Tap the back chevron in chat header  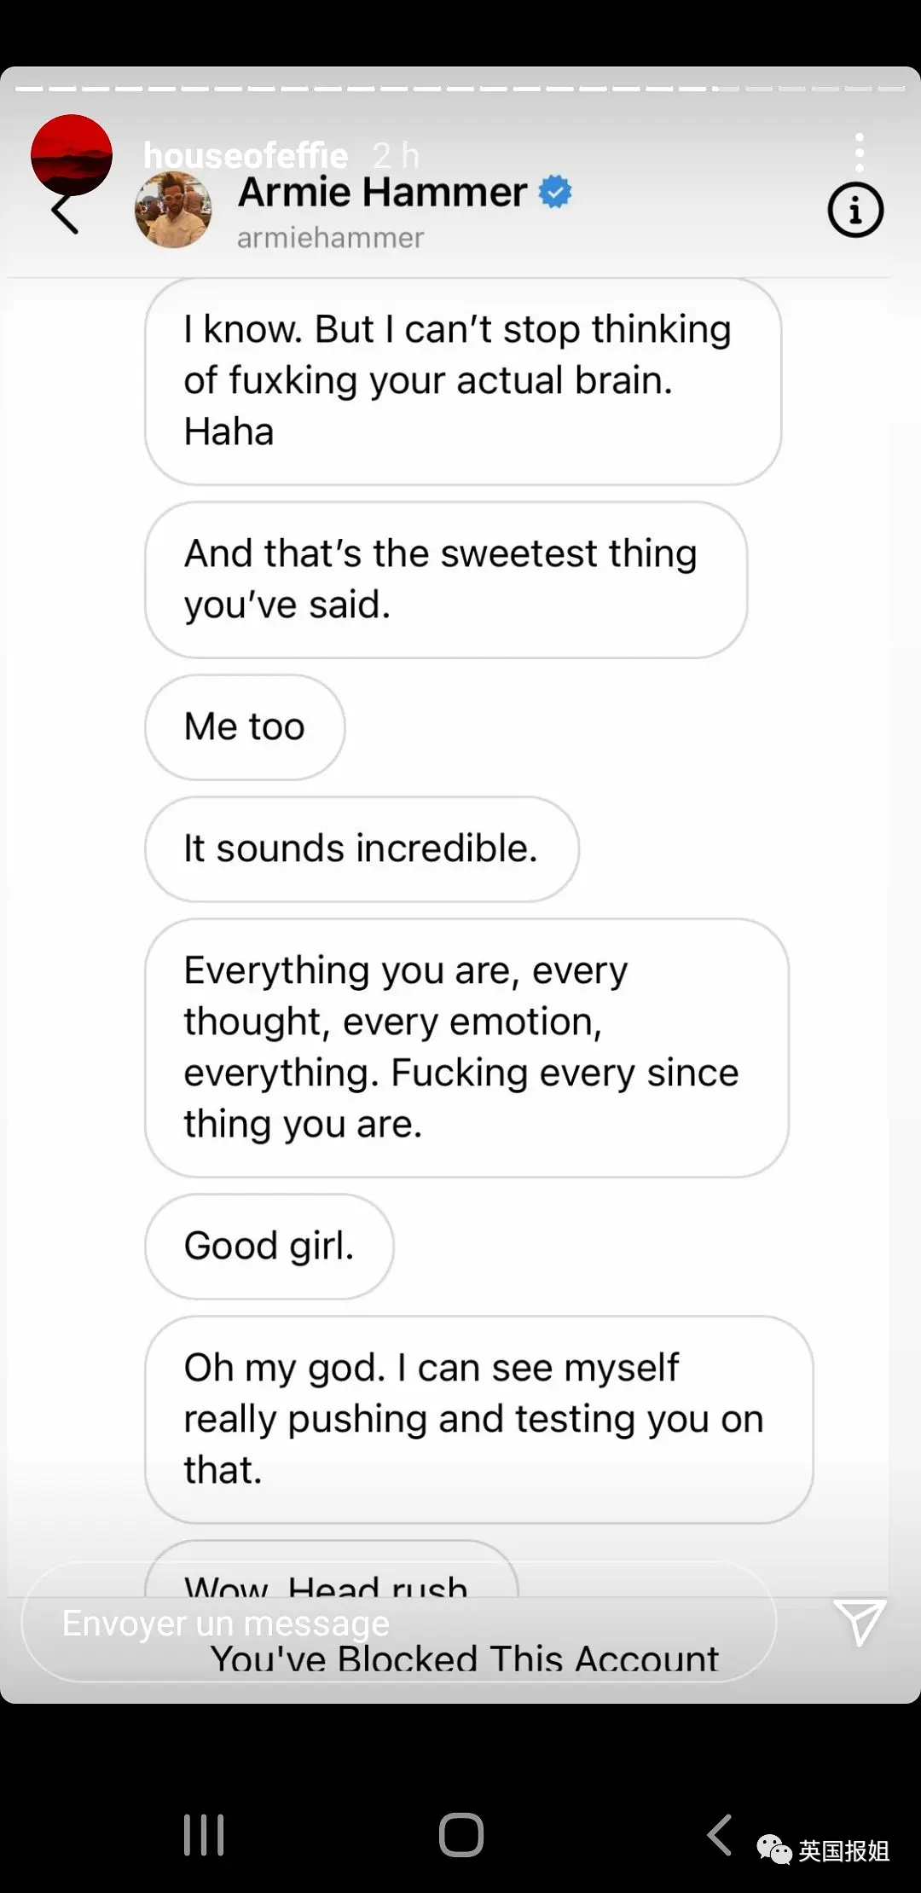(x=65, y=213)
